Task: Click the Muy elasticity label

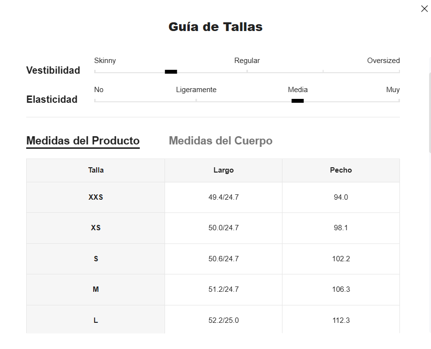Action: click(393, 90)
